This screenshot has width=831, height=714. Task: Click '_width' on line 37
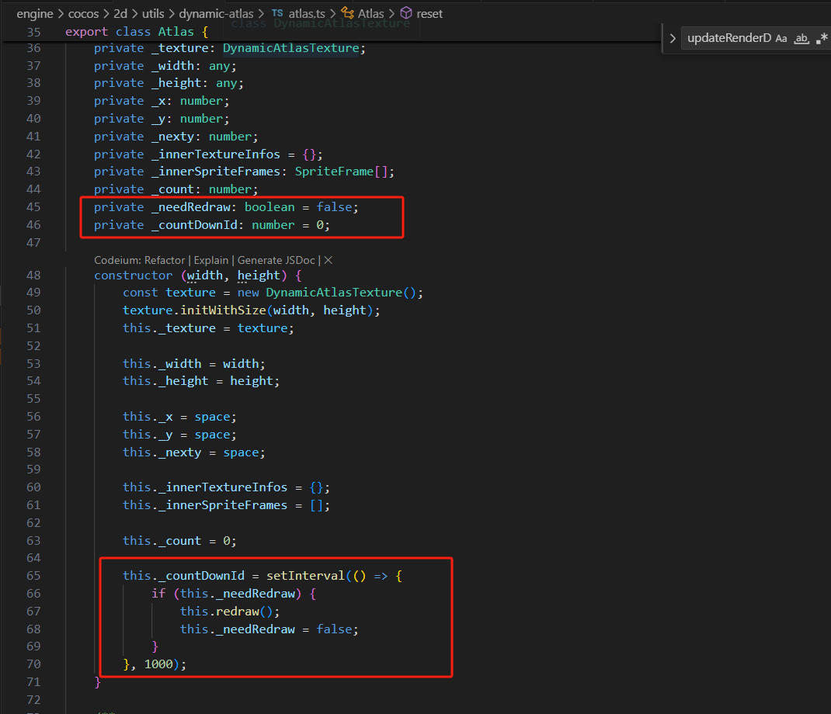click(x=172, y=66)
